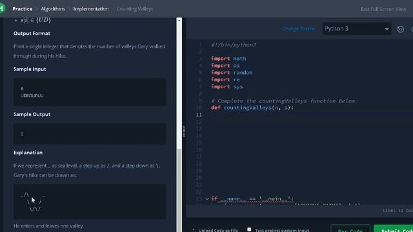Viewport: 413px width, 232px height.
Task: Click the problem panel scrollbar thumb
Action: click(179, 190)
